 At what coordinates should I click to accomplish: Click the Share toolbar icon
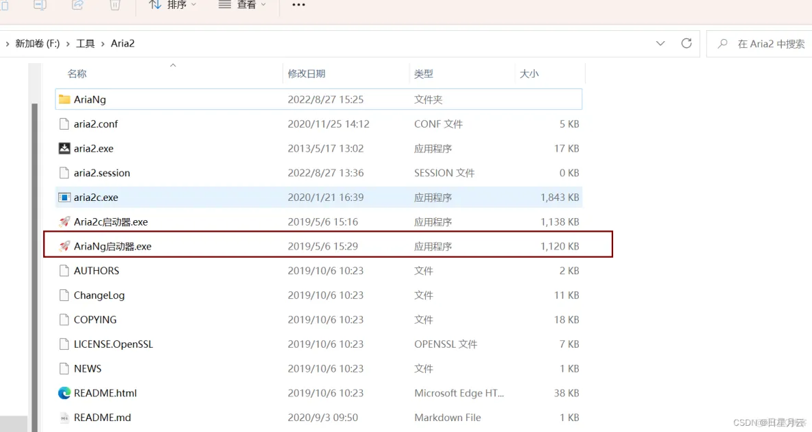[x=77, y=5]
